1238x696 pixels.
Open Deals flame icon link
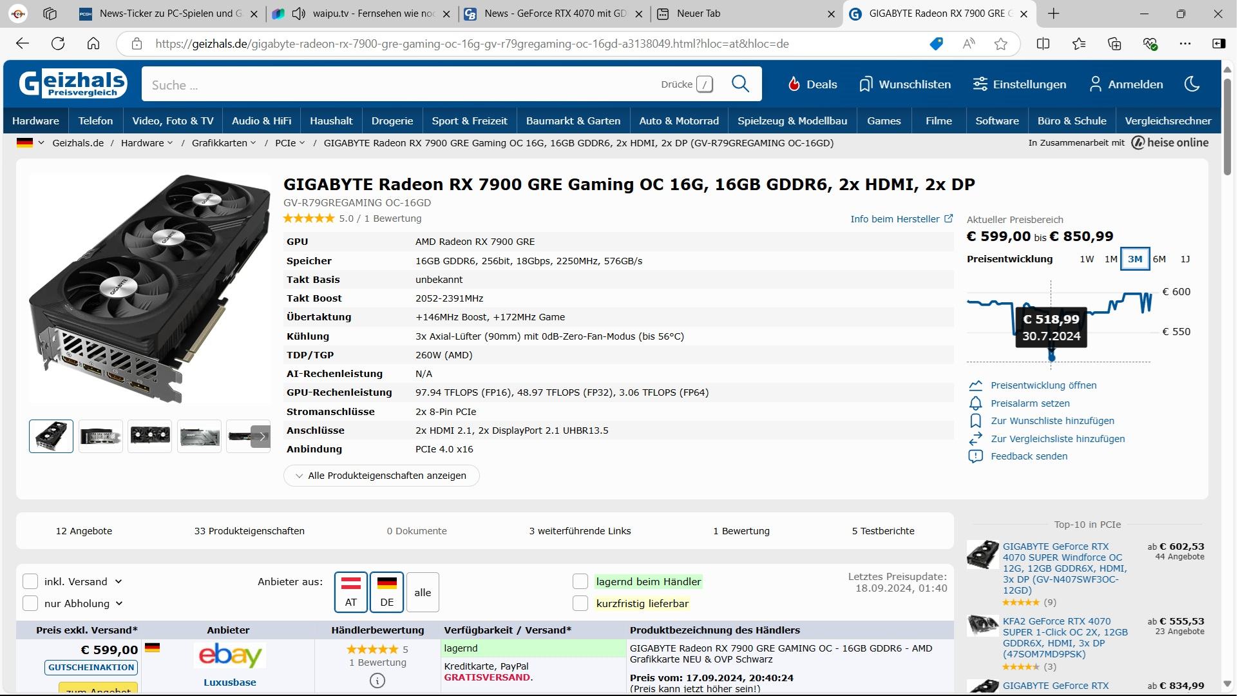tap(794, 84)
